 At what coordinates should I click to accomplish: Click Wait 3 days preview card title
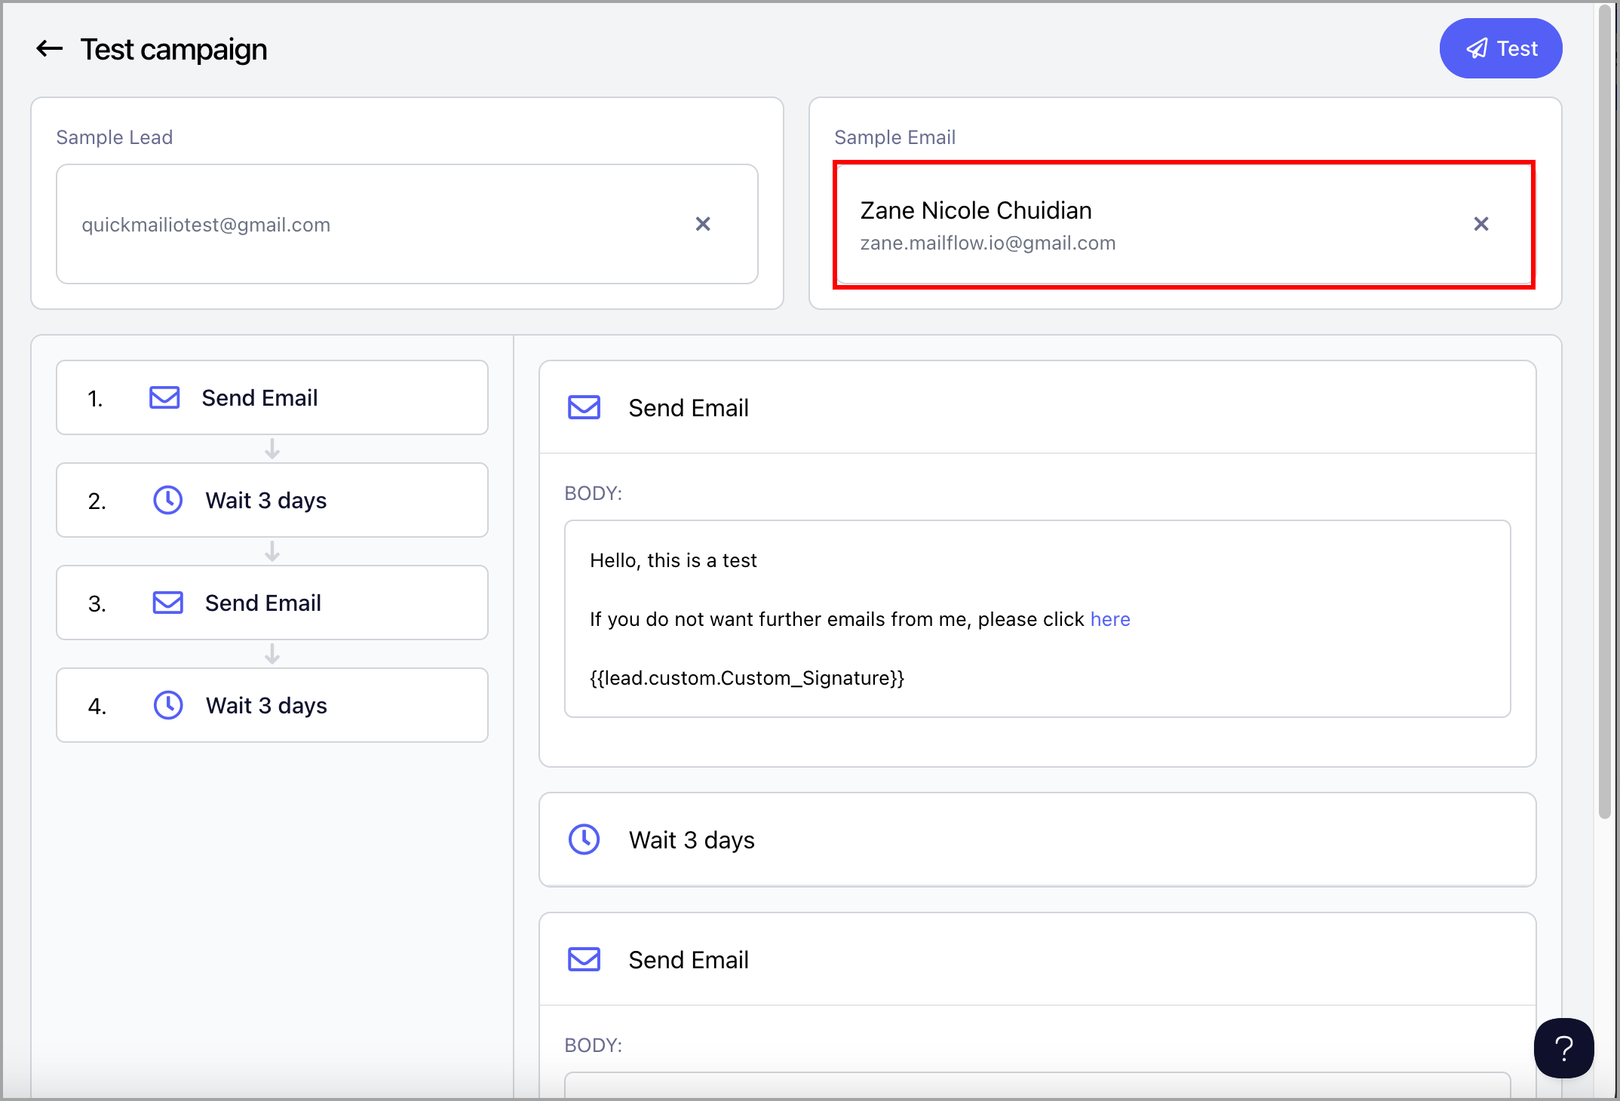pyautogui.click(x=692, y=840)
